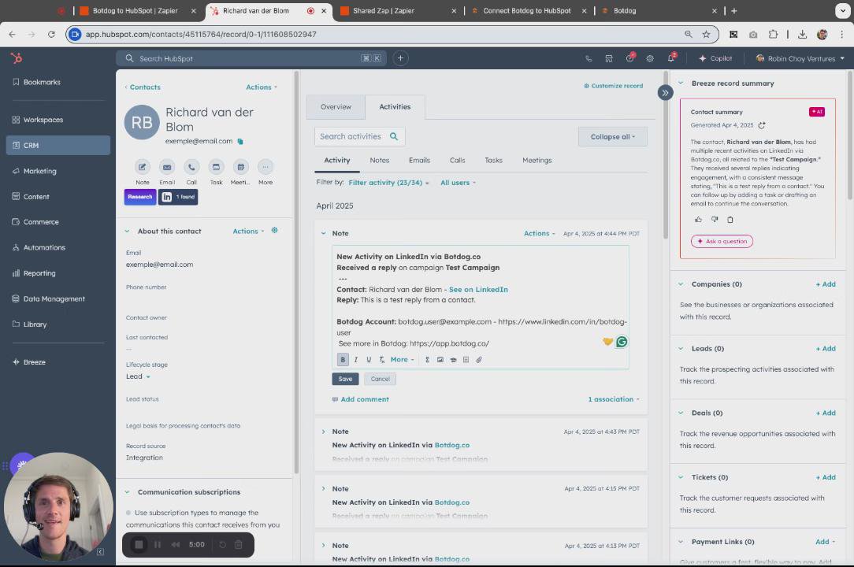Regenerate the contact summary refresh icon
This screenshot has width=854, height=567.
tap(761, 125)
